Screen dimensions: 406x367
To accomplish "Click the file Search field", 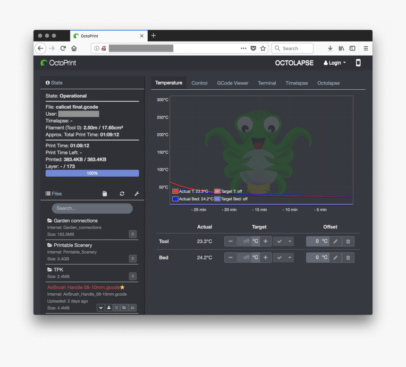I will click(92, 208).
